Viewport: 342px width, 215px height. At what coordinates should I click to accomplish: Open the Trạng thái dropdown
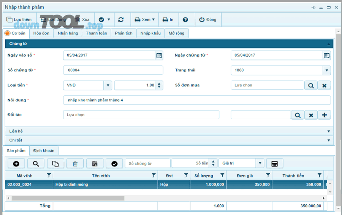326,70
